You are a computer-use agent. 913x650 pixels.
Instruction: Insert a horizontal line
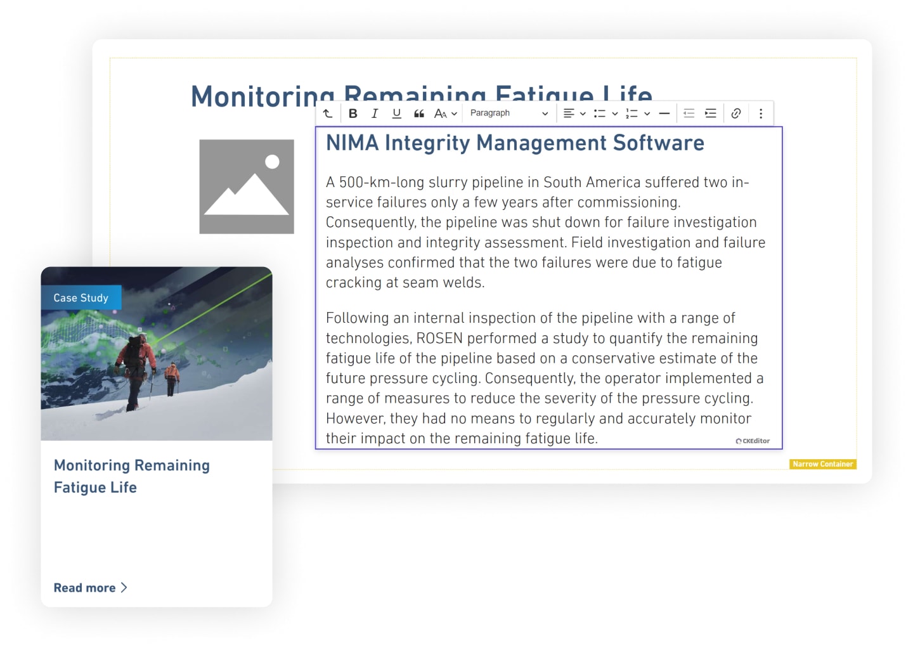[x=664, y=114]
